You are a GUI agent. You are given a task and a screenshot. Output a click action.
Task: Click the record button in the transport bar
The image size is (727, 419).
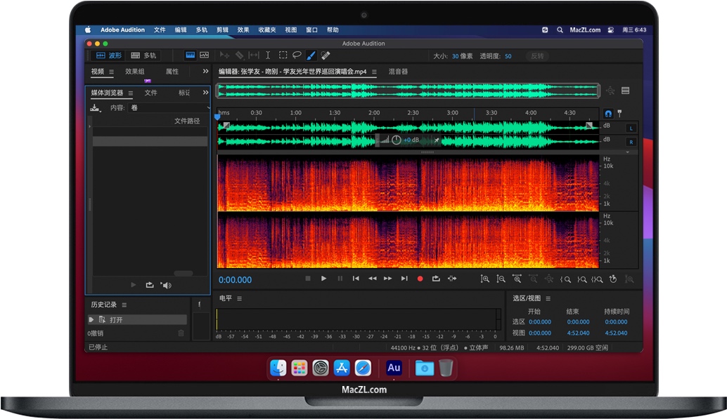click(x=420, y=279)
